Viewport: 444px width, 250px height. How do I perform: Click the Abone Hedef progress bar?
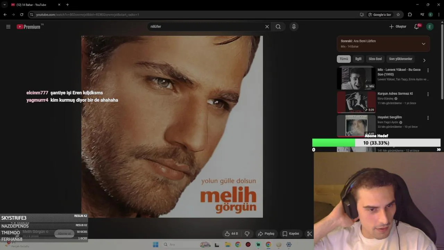(376, 143)
